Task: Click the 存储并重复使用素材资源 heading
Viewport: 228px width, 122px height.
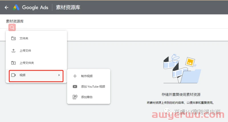Action: click(x=181, y=94)
